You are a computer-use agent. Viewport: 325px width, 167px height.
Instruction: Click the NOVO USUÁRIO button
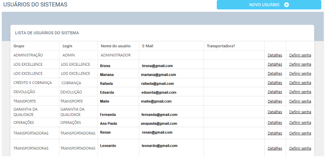tap(269, 5)
